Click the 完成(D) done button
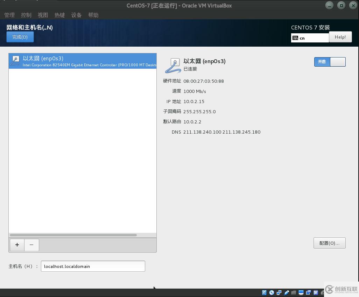 click(x=20, y=37)
